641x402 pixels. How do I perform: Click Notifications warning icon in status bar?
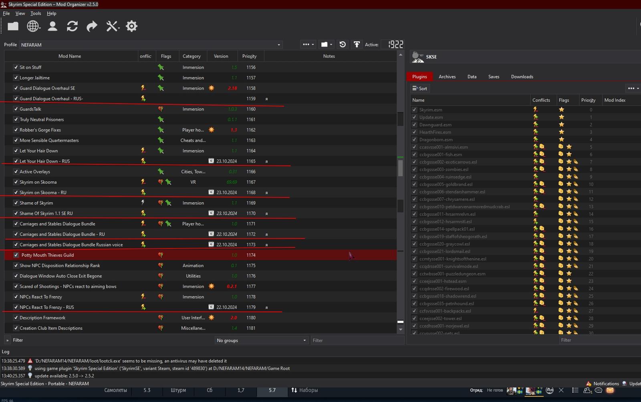pos(589,384)
